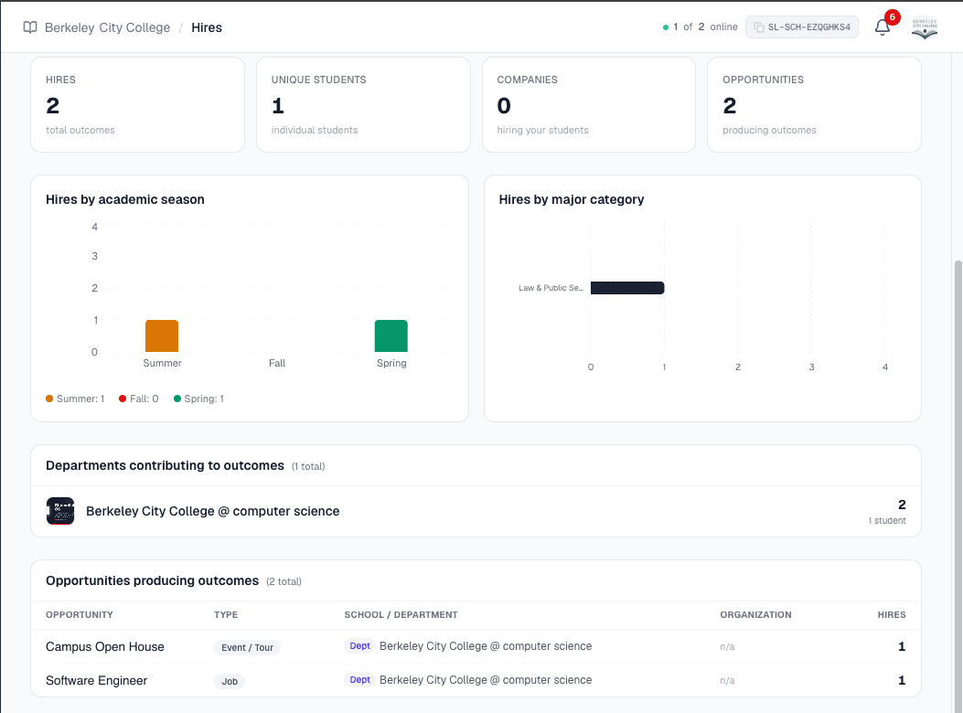The image size is (963, 713).
Task: Open the notifications bell
Action: (x=883, y=27)
